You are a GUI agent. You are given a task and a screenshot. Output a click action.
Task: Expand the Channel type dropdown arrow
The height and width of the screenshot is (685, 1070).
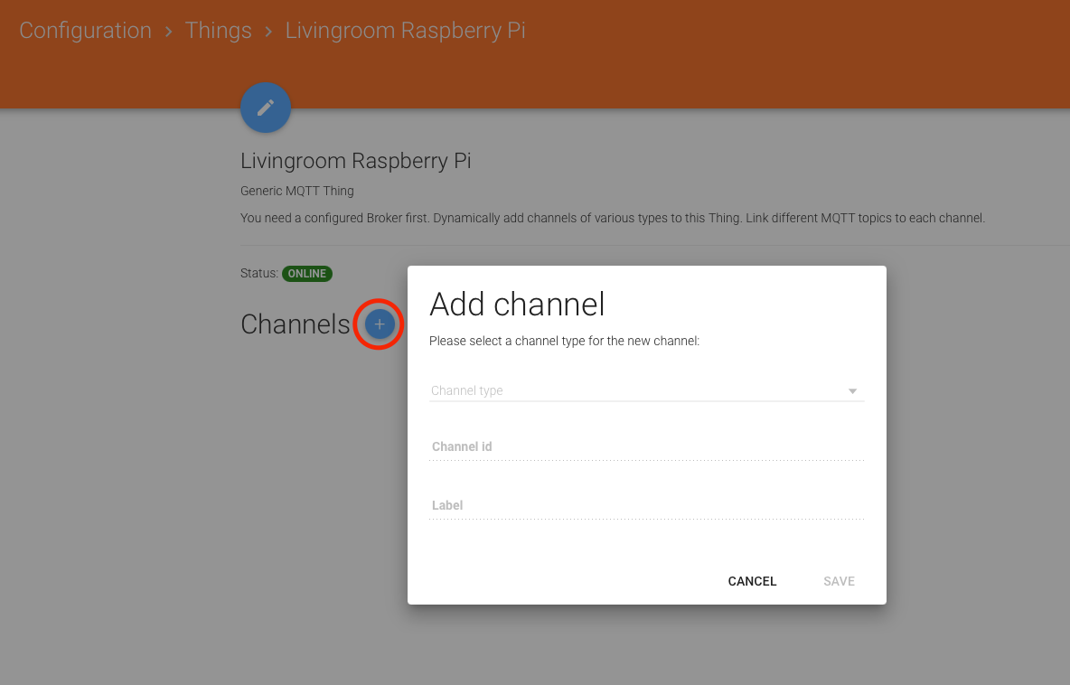click(x=852, y=391)
